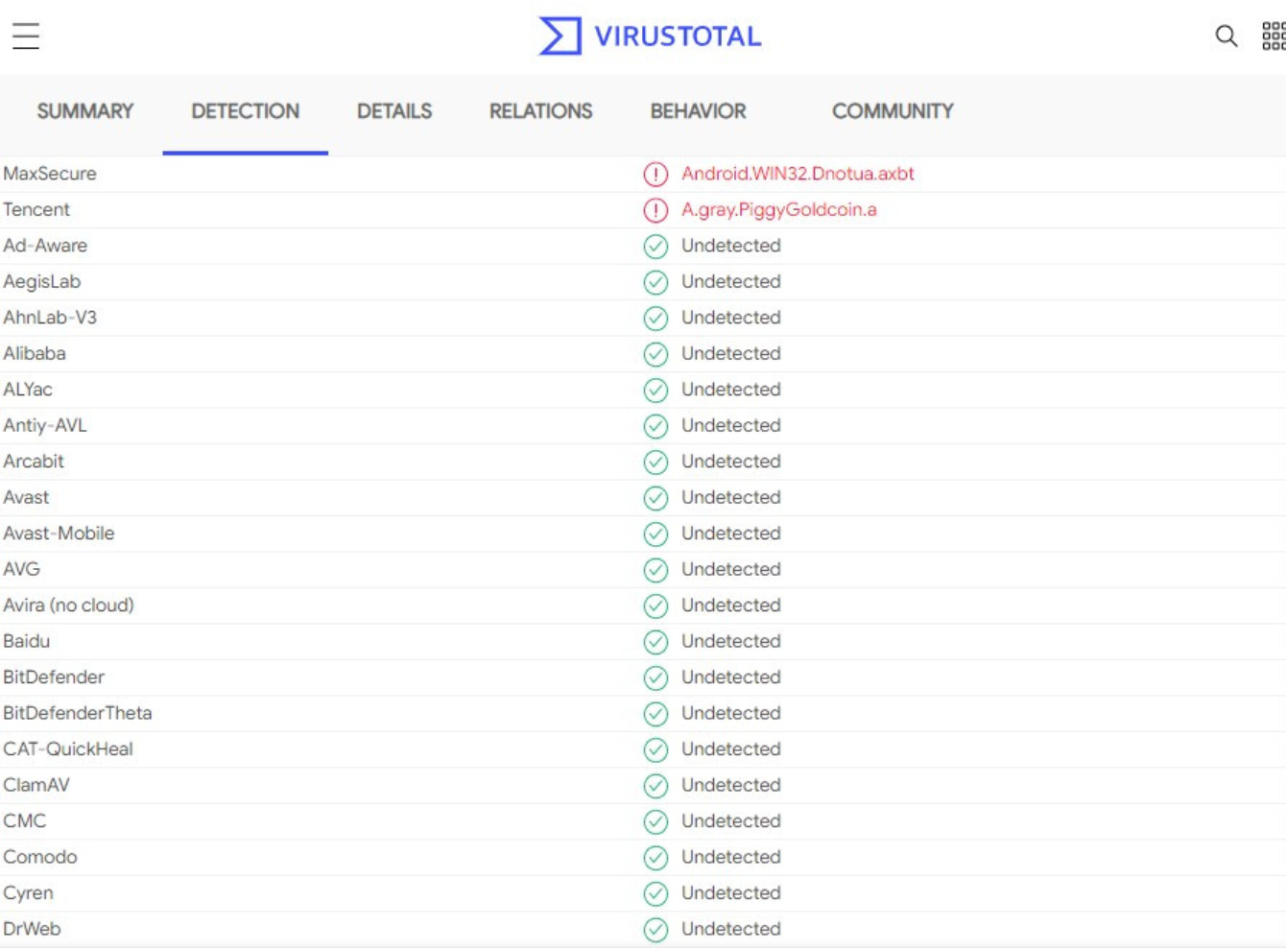Select the Avira (no cloud) engine name
Image resolution: width=1286 pixels, height=949 pixels.
pos(69,605)
